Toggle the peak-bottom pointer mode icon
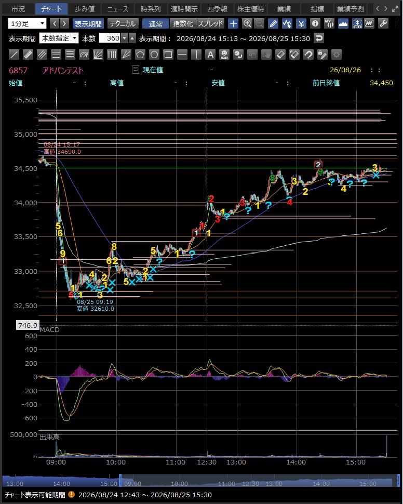Viewport: 403px width, 504px height. [x=287, y=23]
